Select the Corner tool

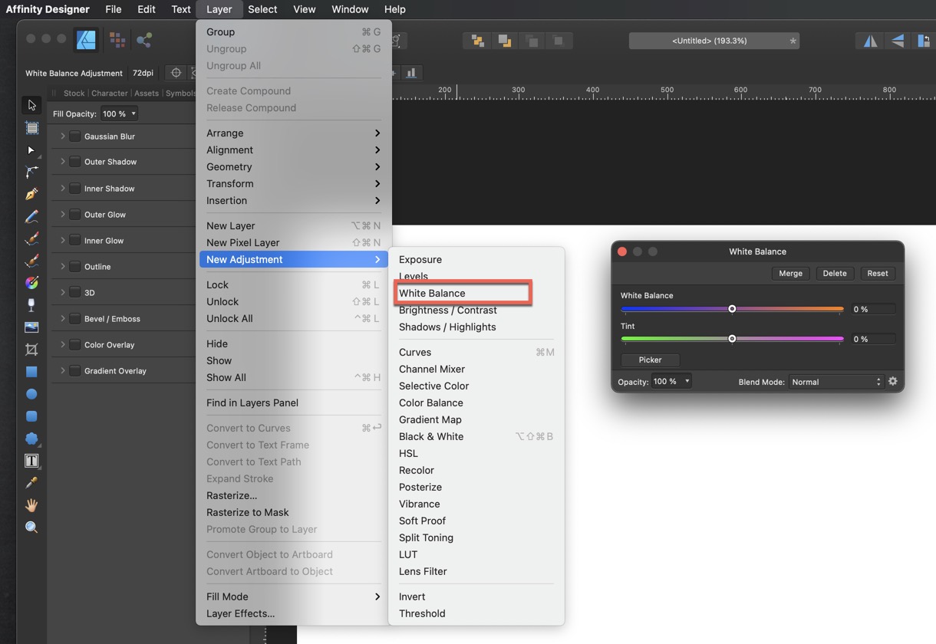[31, 172]
